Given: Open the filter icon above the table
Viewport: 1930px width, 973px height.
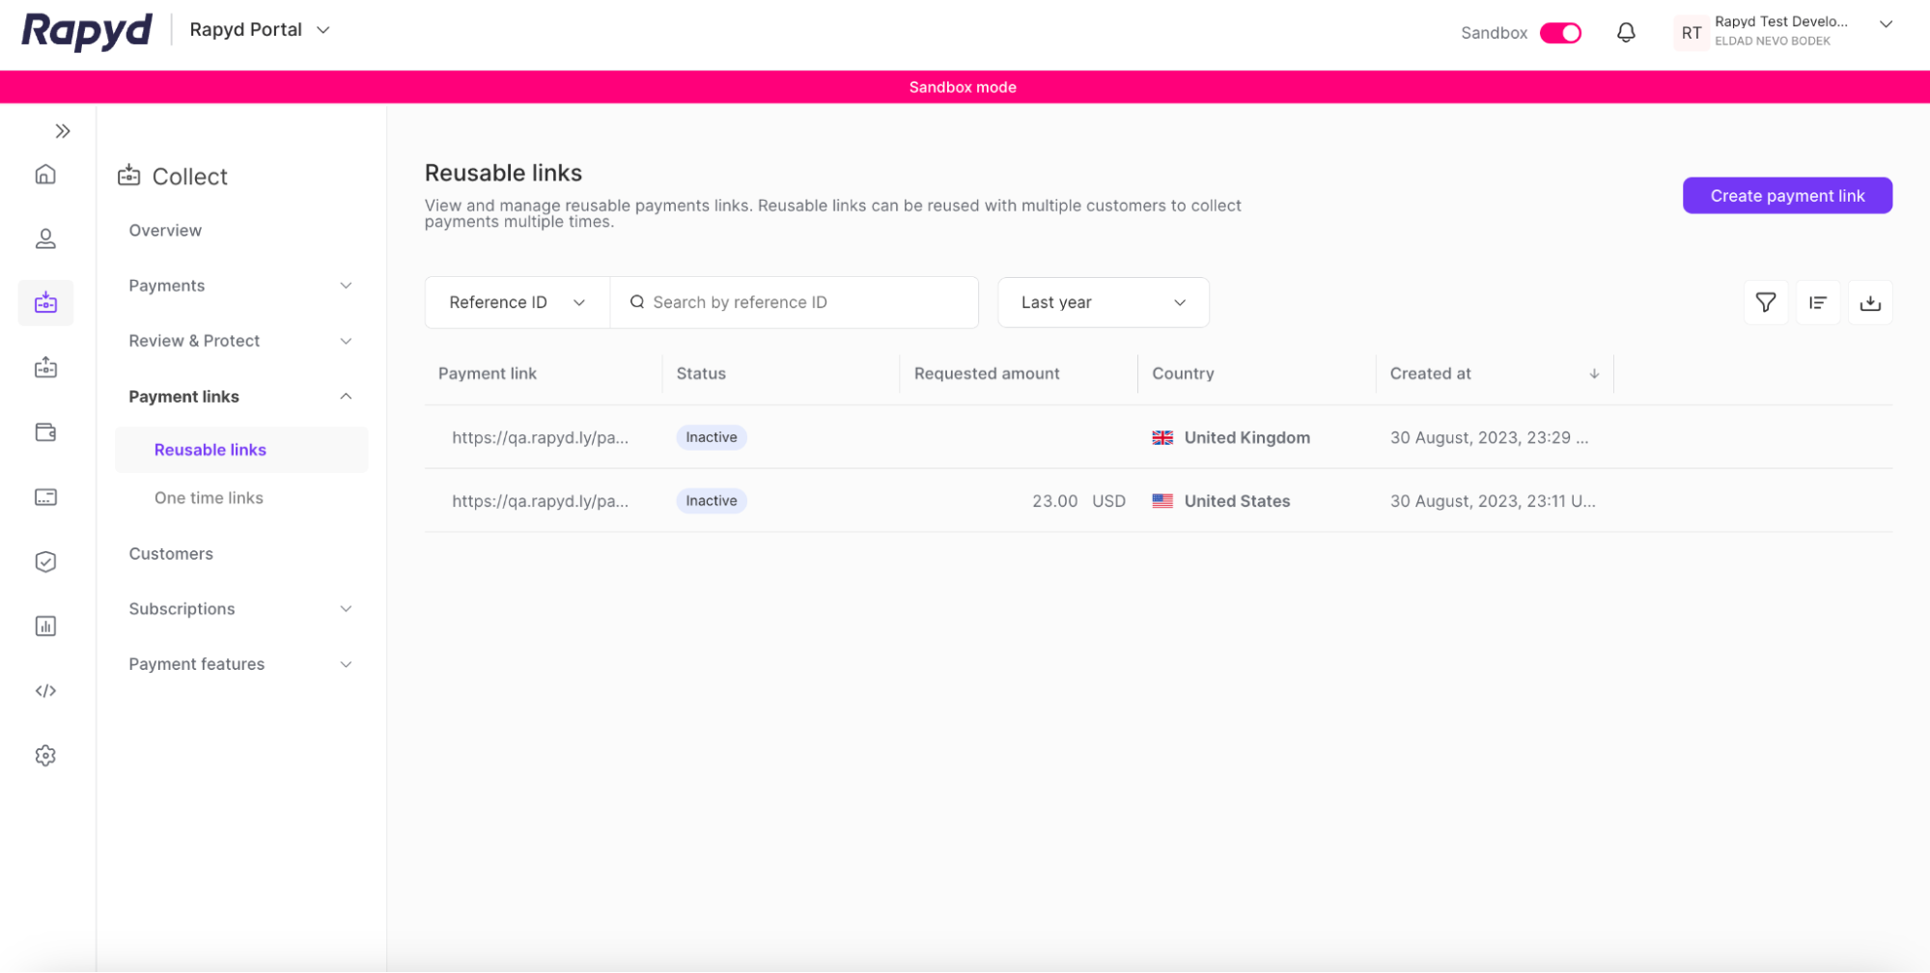Looking at the screenshot, I should point(1766,302).
